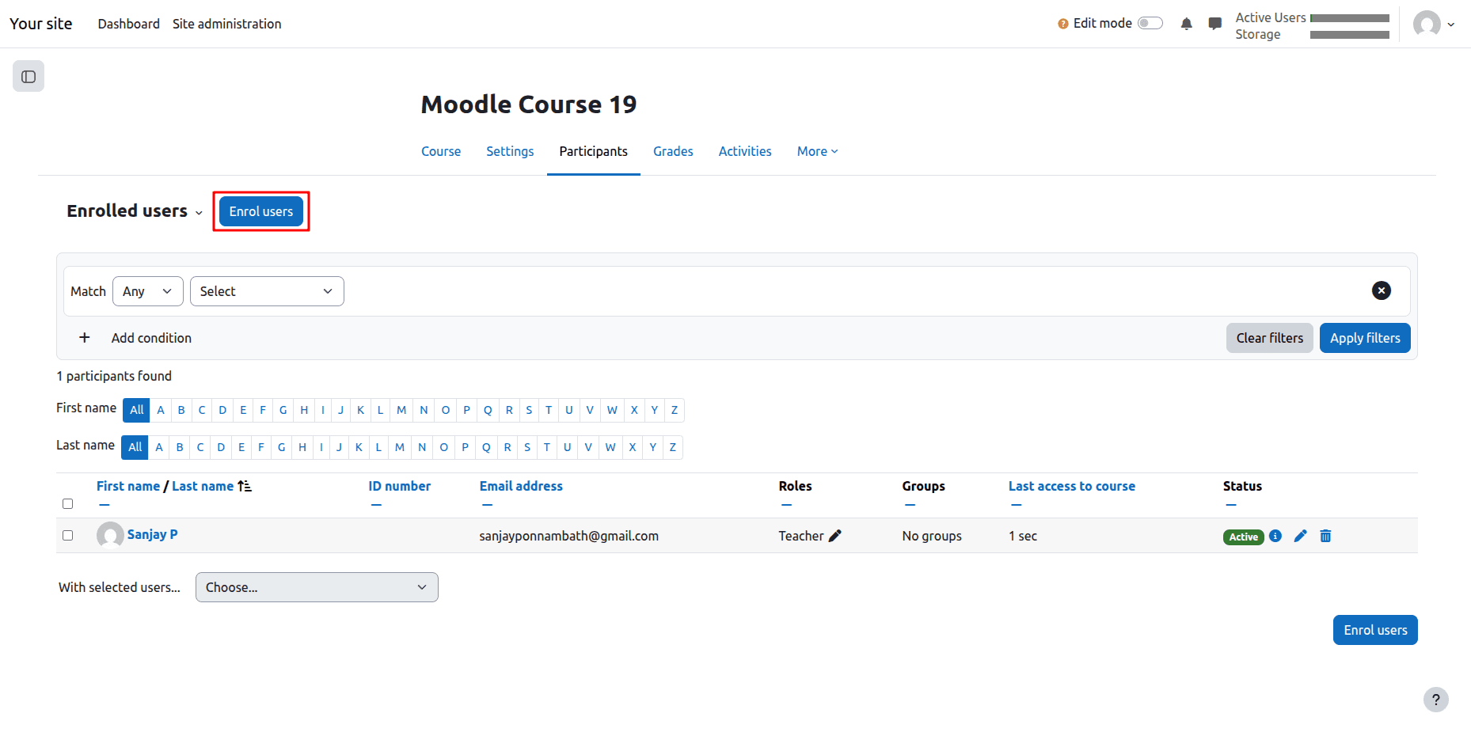This screenshot has height=736, width=1471.
Task: Open the Match Any dropdown
Action: click(148, 291)
